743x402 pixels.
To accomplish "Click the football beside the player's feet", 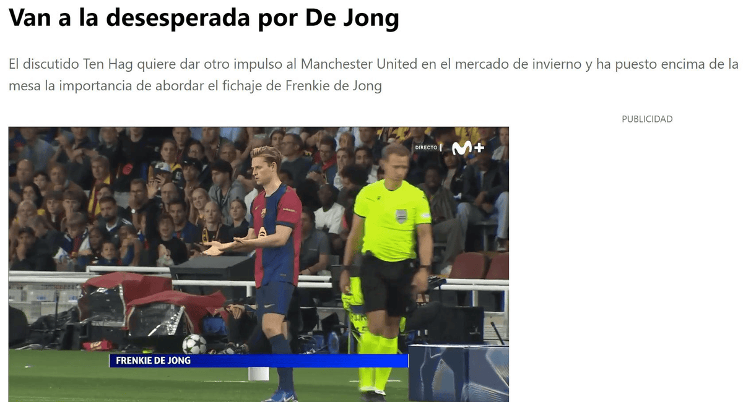I will (194, 344).
